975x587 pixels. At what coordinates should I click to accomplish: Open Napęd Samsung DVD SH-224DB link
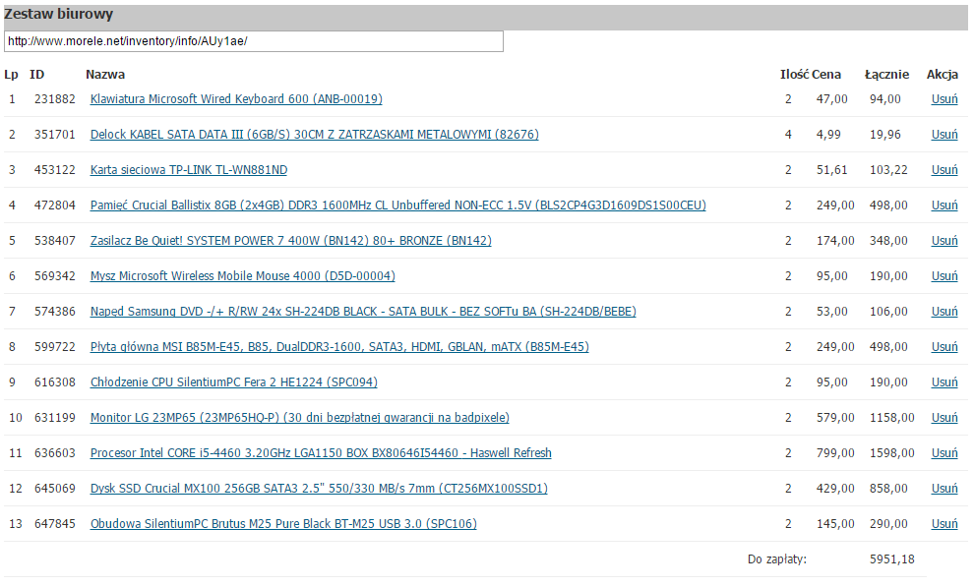[x=363, y=312]
